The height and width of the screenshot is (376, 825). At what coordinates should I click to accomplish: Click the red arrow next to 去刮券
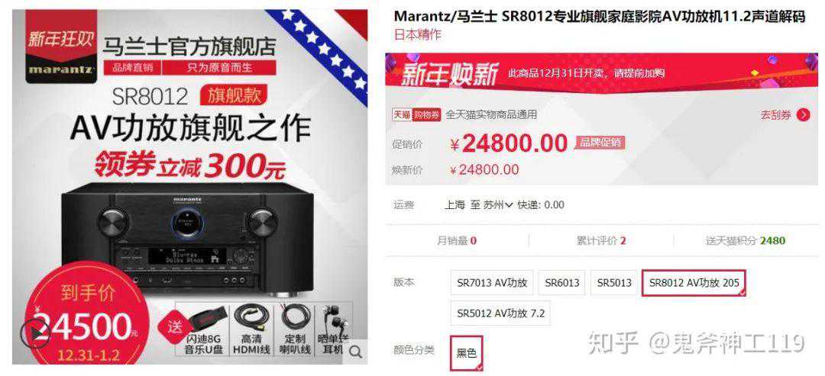pyautogui.click(x=803, y=115)
